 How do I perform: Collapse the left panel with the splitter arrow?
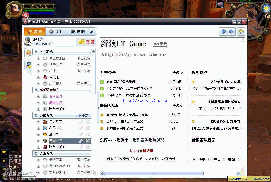[98, 108]
